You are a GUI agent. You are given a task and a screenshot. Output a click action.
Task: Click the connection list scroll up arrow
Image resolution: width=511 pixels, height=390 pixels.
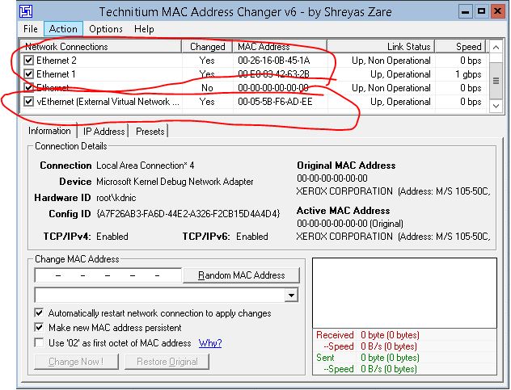pyautogui.click(x=496, y=47)
